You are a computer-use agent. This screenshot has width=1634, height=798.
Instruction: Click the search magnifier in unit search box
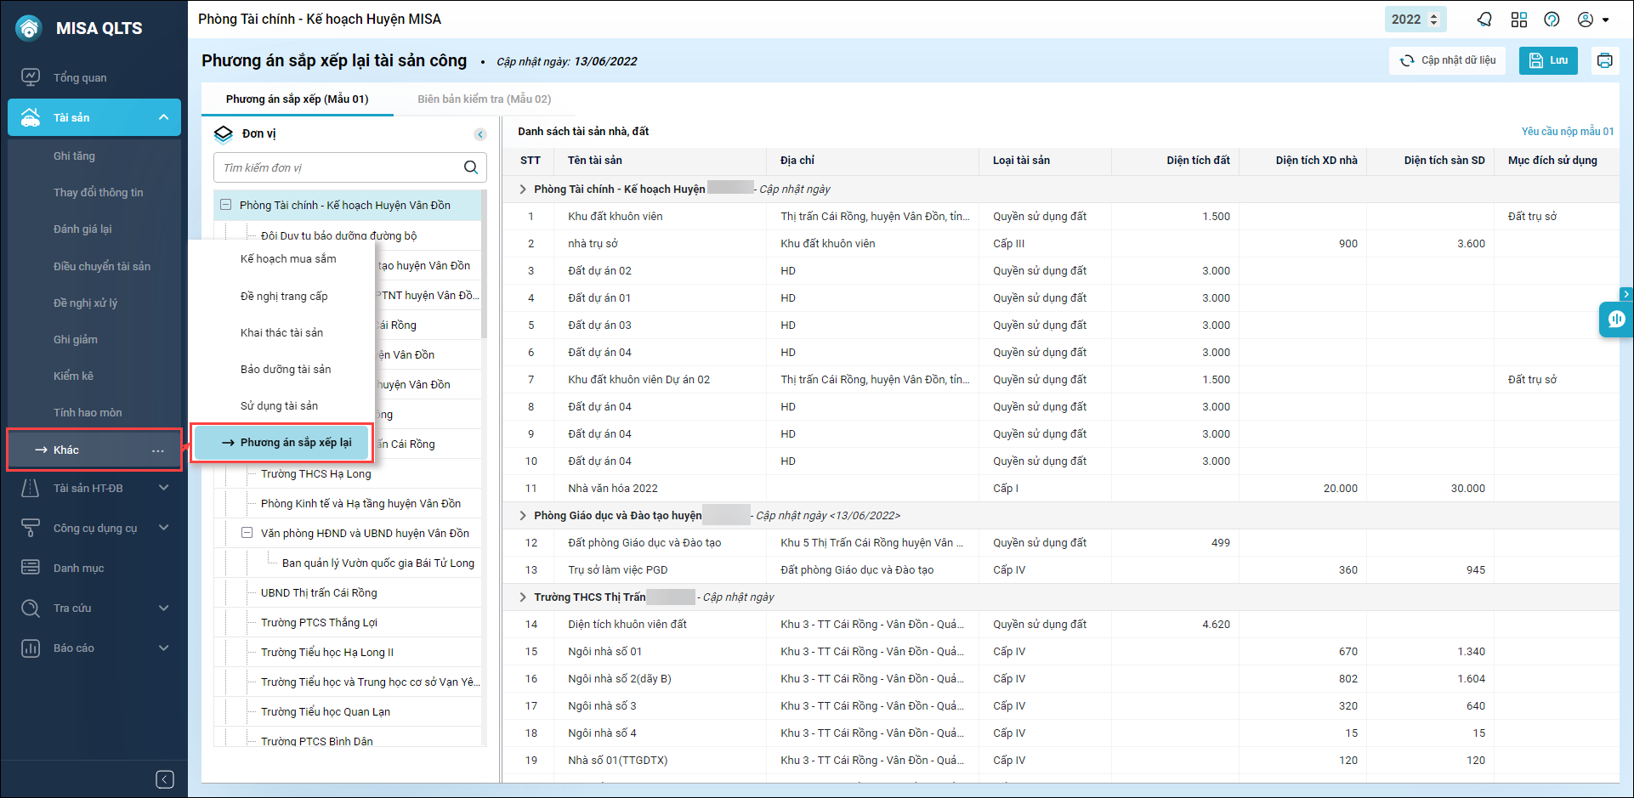(470, 167)
